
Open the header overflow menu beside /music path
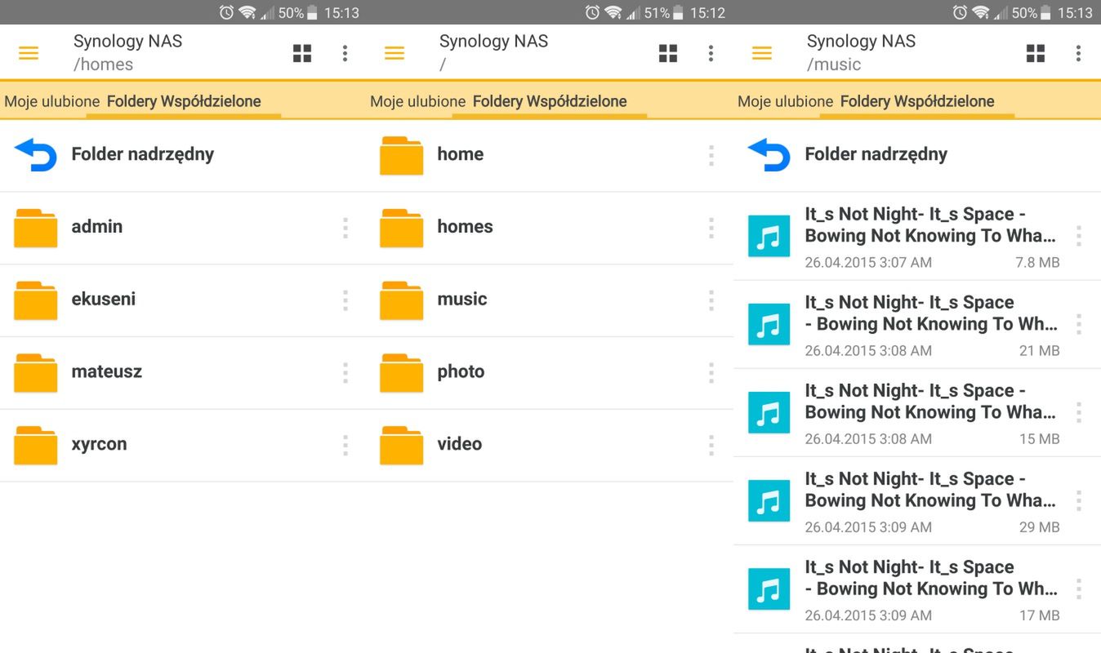point(1078,53)
